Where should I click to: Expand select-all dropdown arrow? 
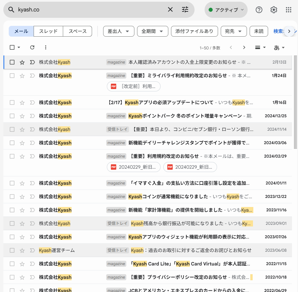click(x=19, y=47)
